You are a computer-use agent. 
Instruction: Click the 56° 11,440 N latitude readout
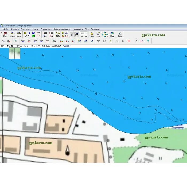click(x=7, y=46)
